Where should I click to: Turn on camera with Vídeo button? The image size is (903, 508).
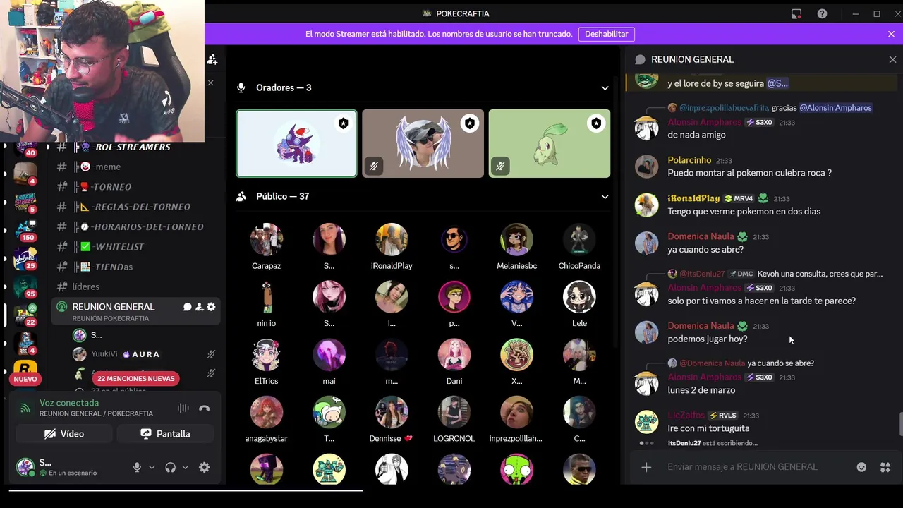(63, 434)
